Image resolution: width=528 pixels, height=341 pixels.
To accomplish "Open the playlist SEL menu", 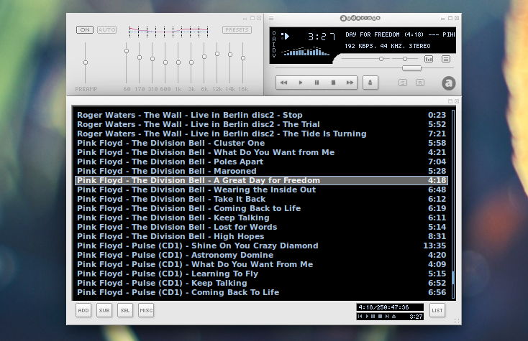I will 125,310.
